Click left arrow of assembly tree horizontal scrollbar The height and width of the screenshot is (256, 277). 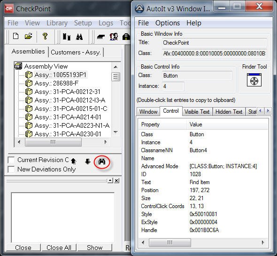pos(19,142)
